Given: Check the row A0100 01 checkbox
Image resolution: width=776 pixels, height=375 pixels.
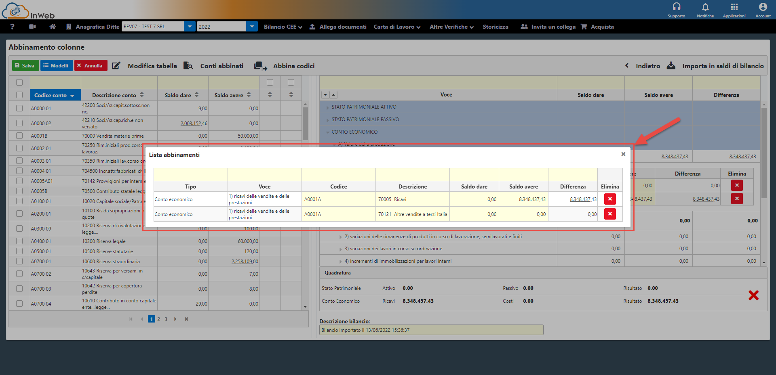Looking at the screenshot, I should [19, 201].
